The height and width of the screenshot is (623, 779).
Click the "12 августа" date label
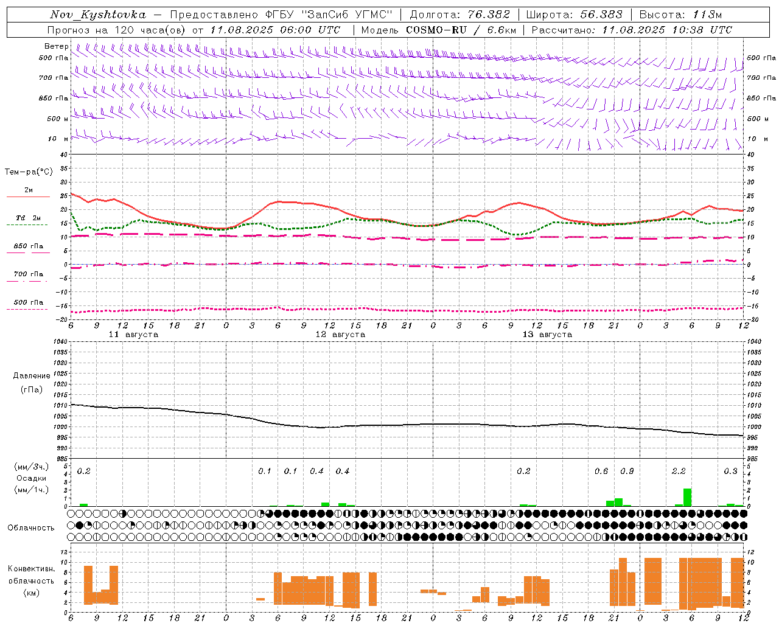click(340, 335)
